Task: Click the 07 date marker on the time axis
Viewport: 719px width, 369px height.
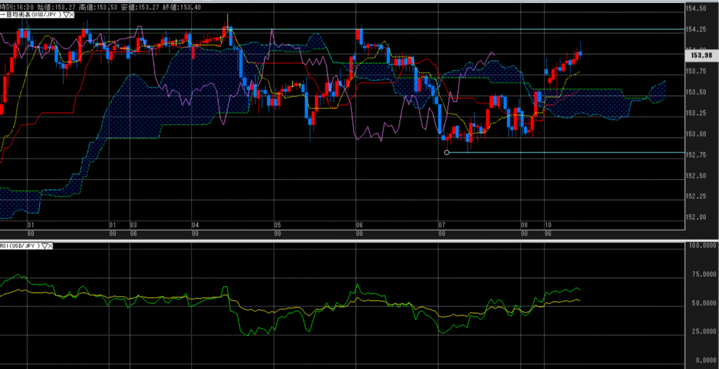Action: pos(442,225)
